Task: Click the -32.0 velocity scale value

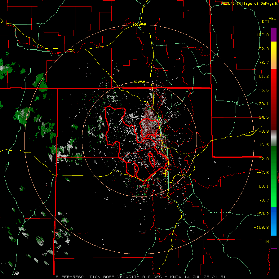Action: point(263,159)
